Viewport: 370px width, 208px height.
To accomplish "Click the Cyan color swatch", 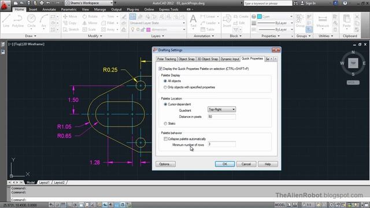I will click(x=260, y=17).
